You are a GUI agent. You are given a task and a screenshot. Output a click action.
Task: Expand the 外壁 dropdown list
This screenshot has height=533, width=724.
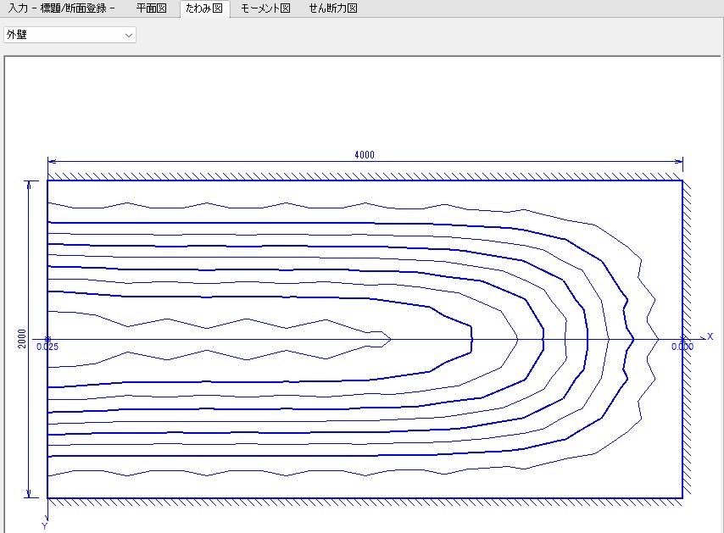click(70, 35)
